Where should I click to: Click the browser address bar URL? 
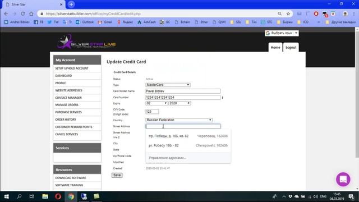pos(93,13)
